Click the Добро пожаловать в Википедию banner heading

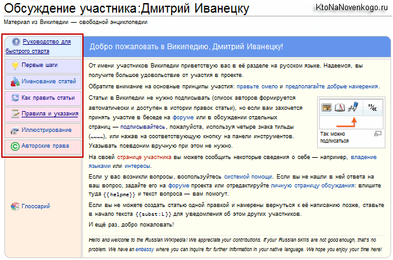tap(186, 47)
